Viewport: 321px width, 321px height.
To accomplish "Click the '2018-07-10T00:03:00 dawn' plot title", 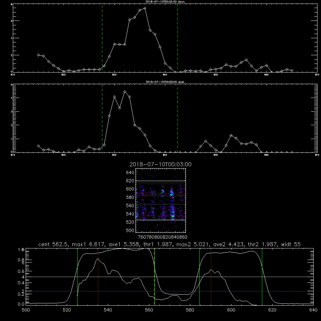I will pyautogui.click(x=165, y=1).
